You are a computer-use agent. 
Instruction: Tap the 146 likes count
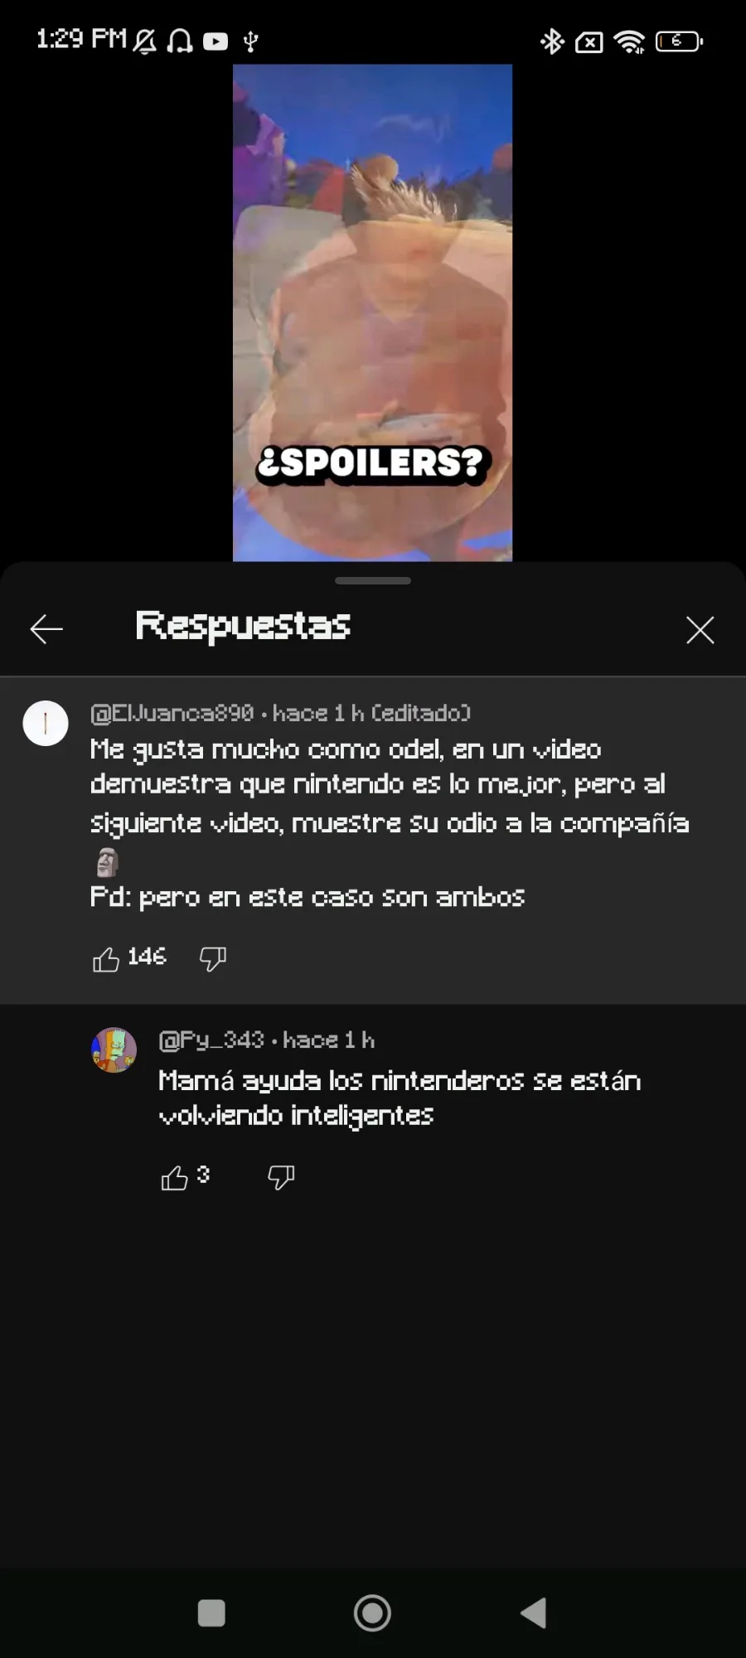[x=147, y=957]
